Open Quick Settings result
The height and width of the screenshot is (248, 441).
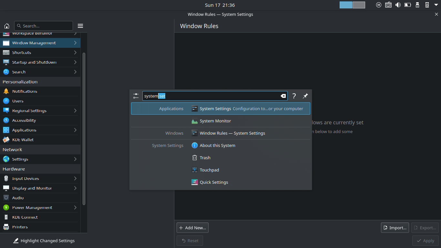point(221,182)
